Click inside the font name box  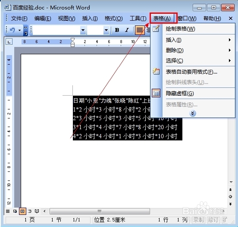(x=56, y=30)
